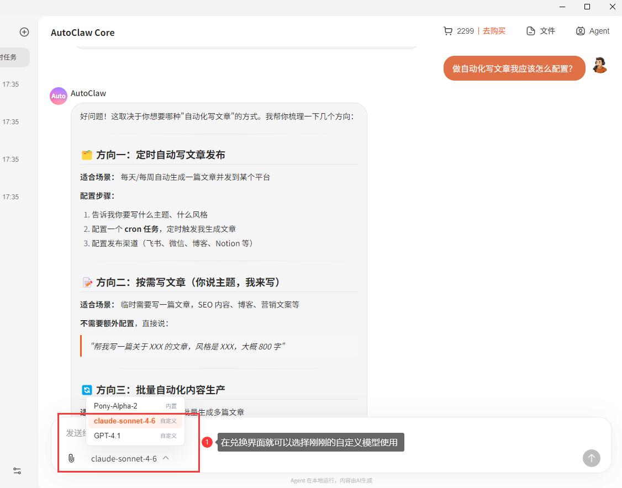Maximize the application window

[x=587, y=7]
